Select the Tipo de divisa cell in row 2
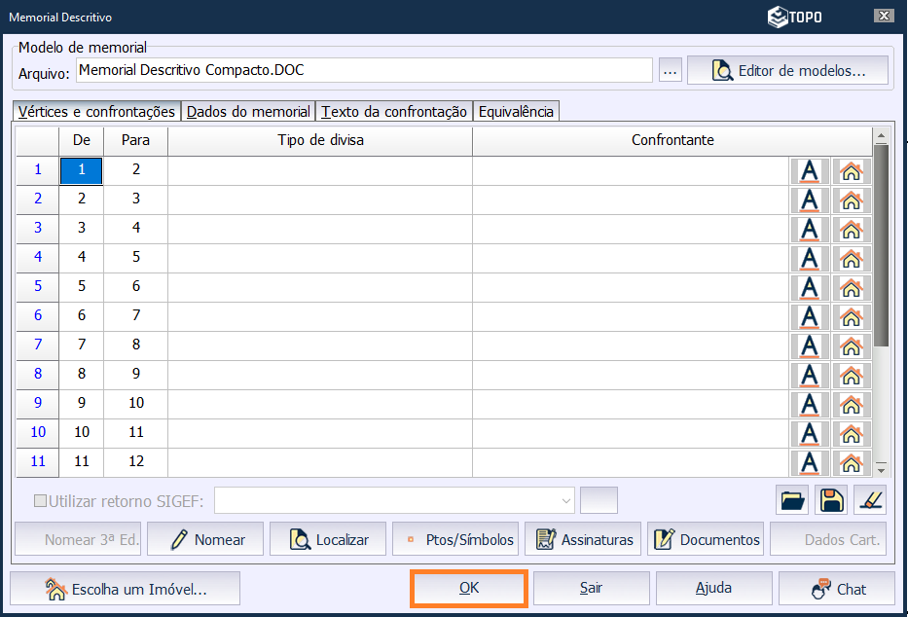Image resolution: width=908 pixels, height=617 pixels. (320, 199)
